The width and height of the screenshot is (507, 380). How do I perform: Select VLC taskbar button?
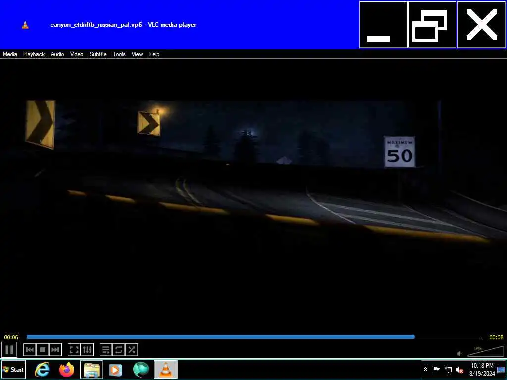(x=165, y=369)
